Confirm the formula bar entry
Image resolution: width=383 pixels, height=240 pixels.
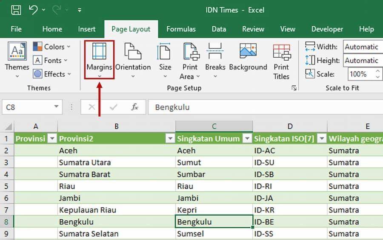click(x=113, y=107)
